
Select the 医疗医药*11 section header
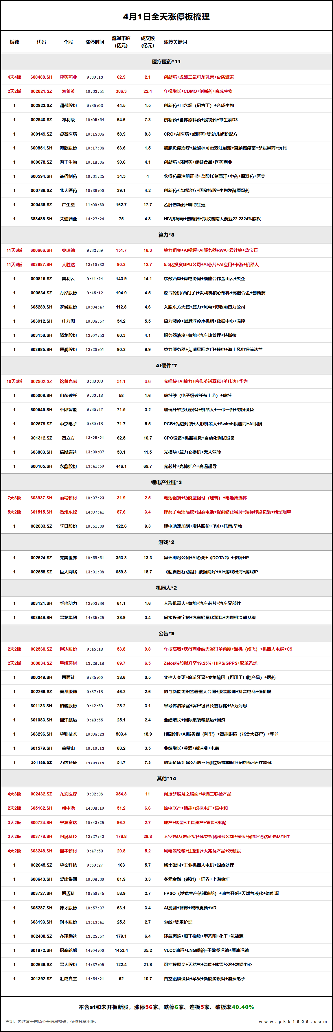(166, 62)
